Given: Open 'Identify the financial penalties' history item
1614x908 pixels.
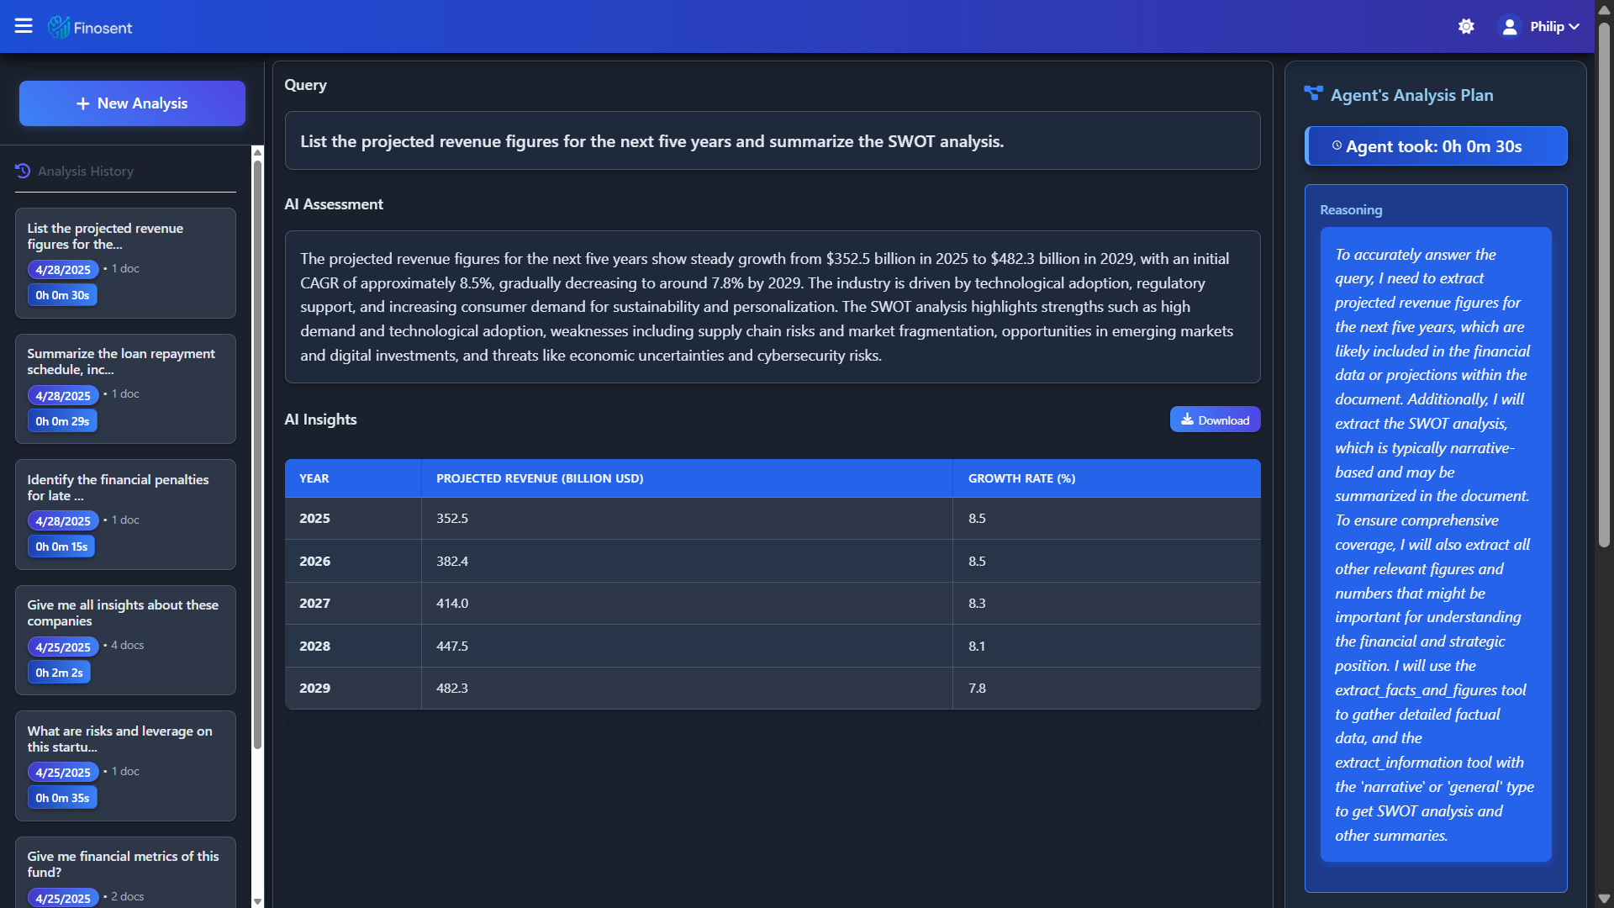Looking at the screenshot, I should coord(125,515).
